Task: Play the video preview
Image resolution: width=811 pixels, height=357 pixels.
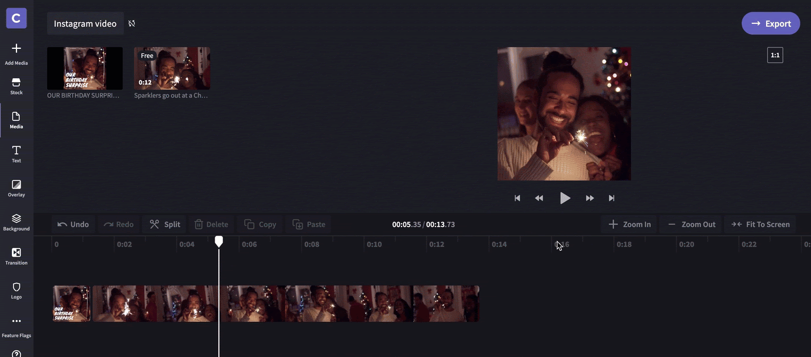Action: click(565, 198)
